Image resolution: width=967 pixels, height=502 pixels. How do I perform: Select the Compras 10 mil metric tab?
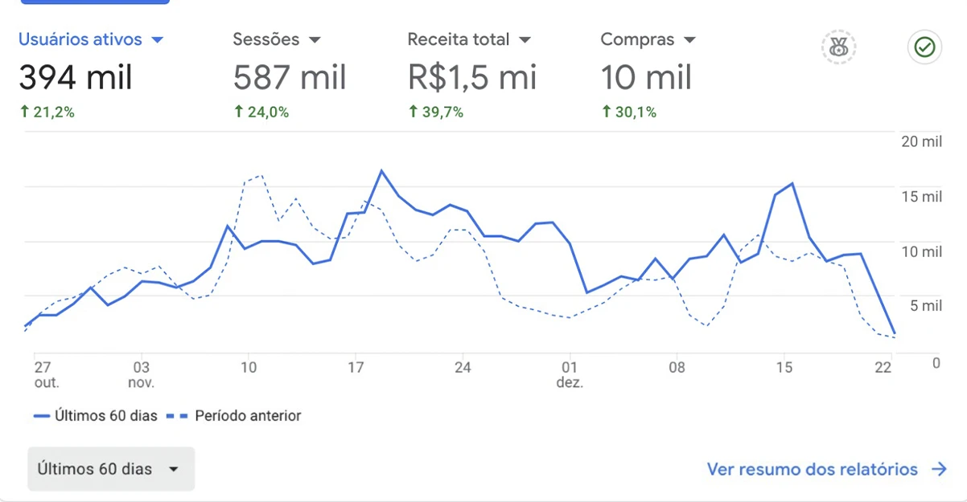pos(646,78)
